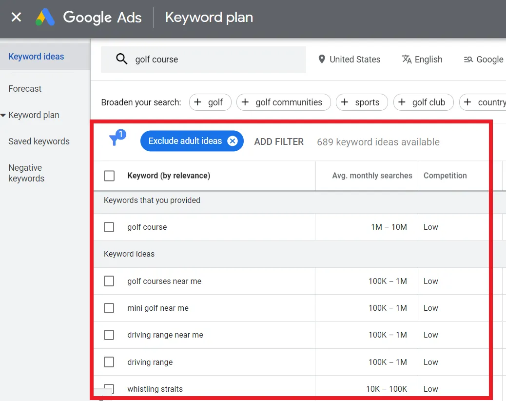
Task: Tick the select-all keywords header checkbox
Action: tap(109, 176)
